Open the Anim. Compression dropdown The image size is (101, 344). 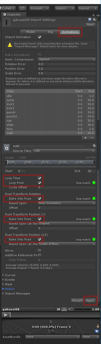click(x=67, y=59)
